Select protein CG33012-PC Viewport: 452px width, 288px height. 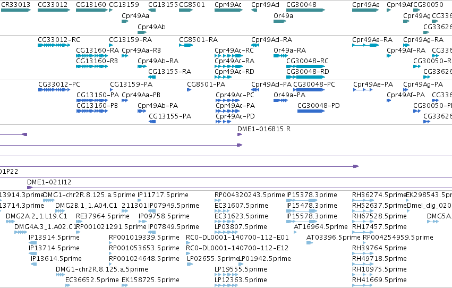[x=59, y=84]
